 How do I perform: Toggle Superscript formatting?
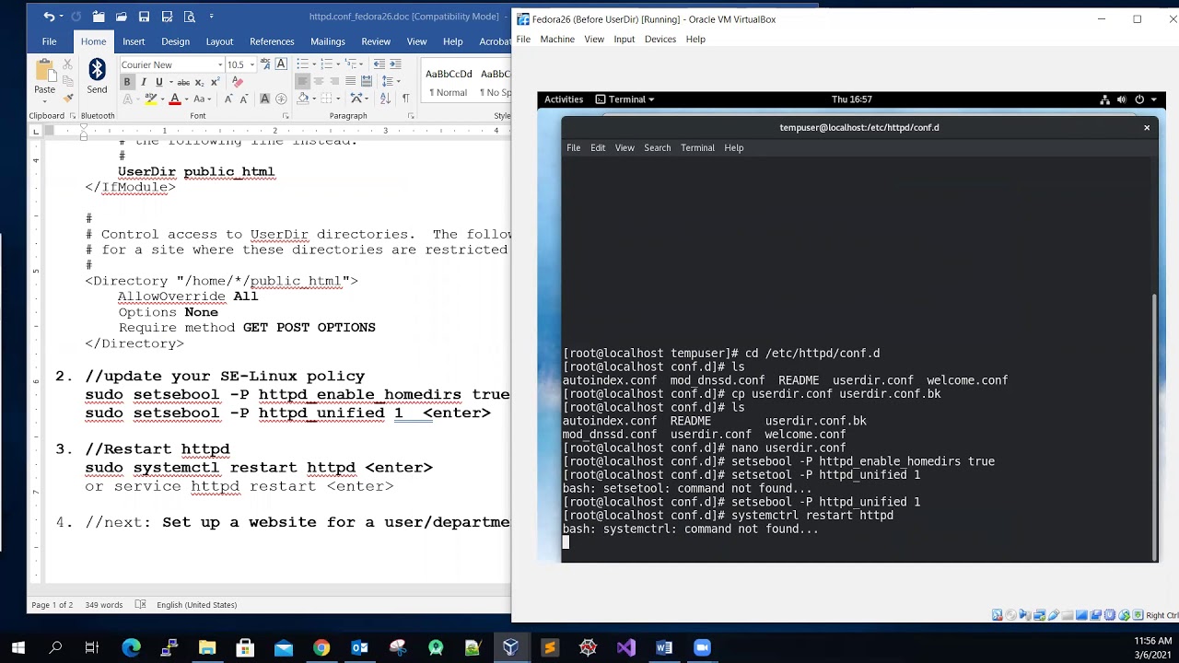215,82
